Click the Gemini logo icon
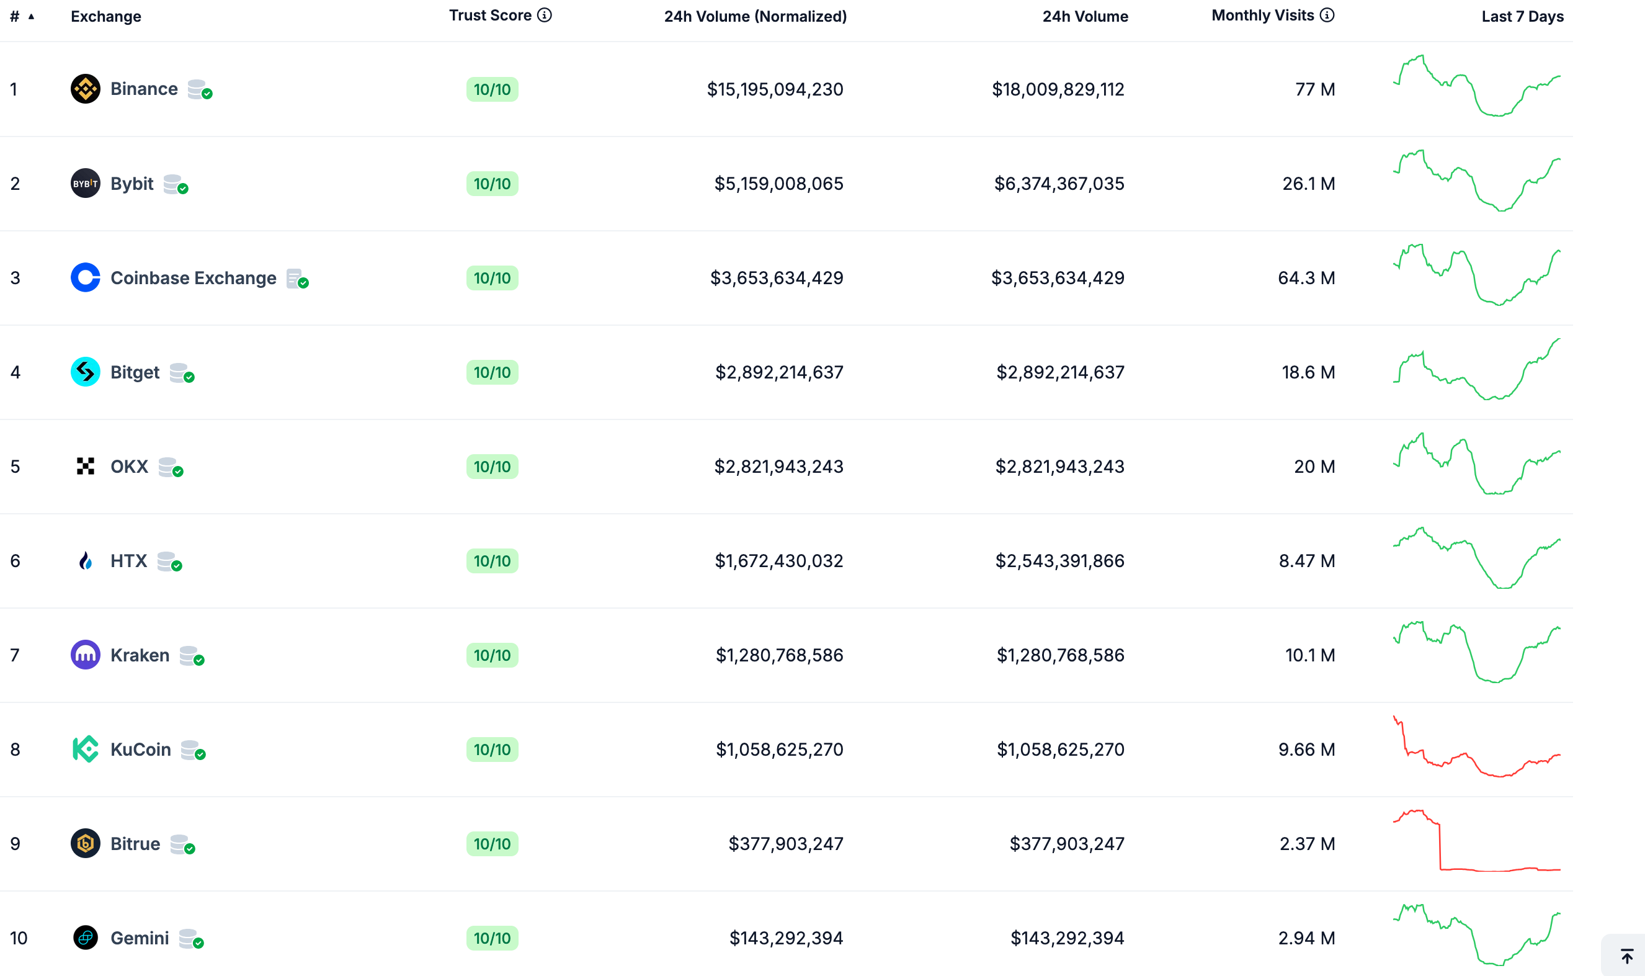Screen dimensions: 1645x976 [x=85, y=938]
